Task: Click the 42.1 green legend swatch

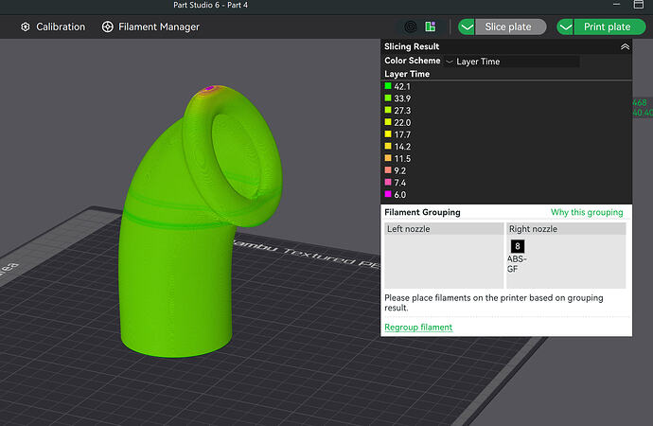Action: coord(388,86)
